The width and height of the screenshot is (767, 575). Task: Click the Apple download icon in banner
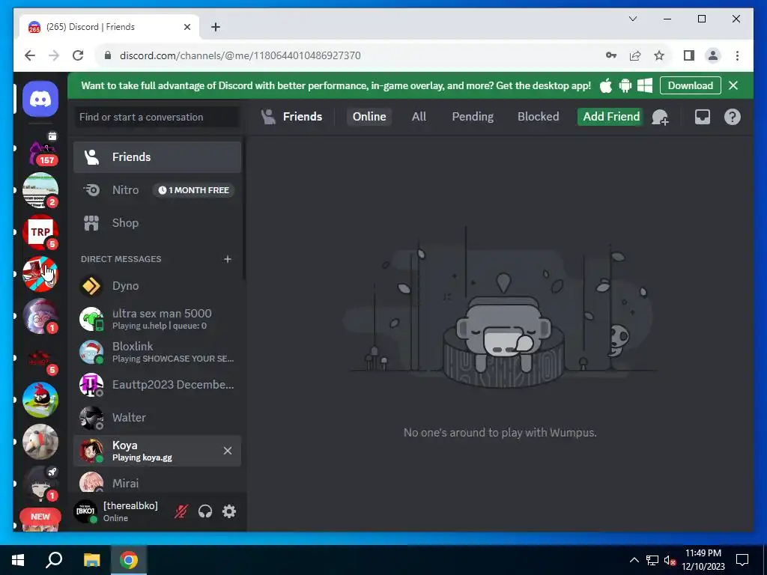(606, 85)
